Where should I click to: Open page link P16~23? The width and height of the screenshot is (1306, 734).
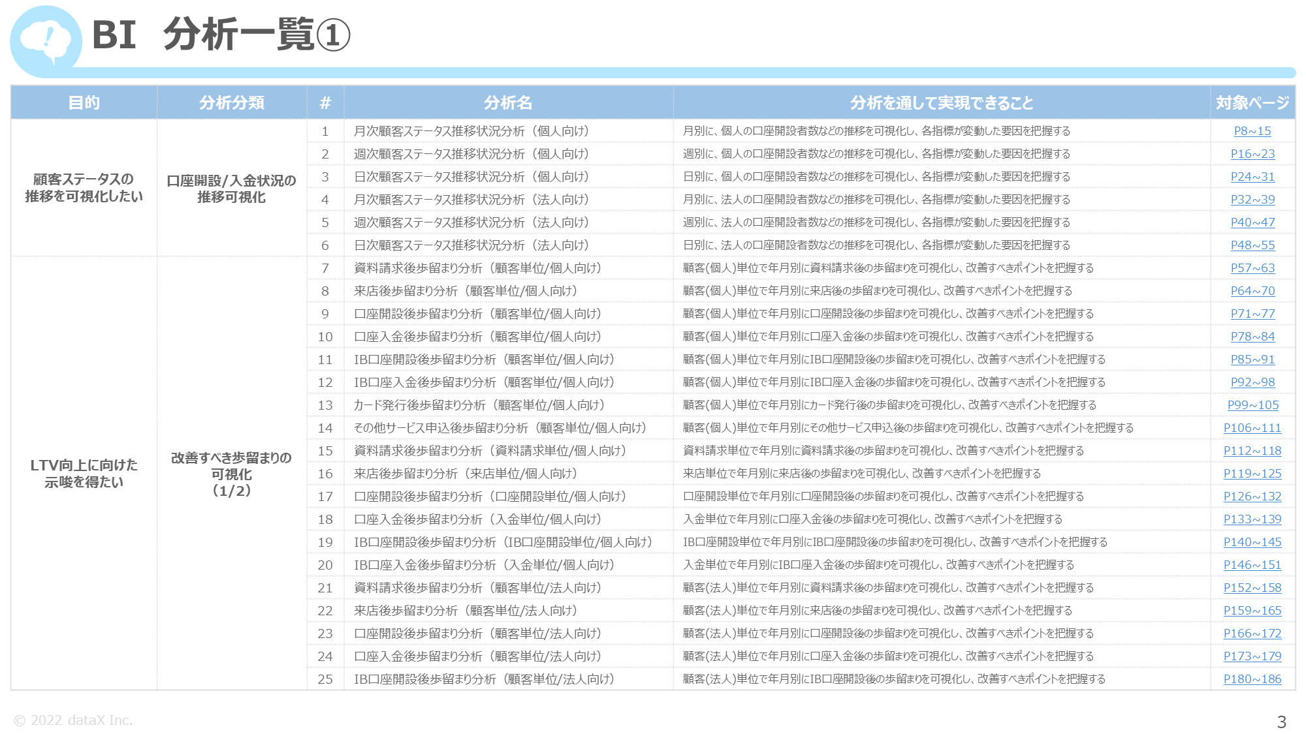pyautogui.click(x=1252, y=154)
